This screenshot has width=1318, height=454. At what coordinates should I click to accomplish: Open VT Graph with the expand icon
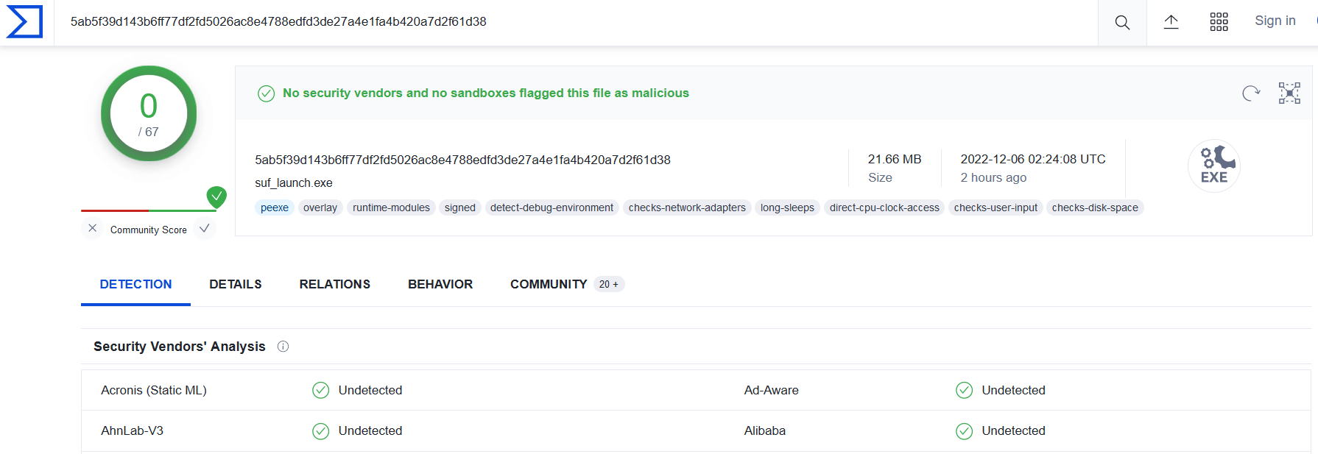pos(1289,93)
